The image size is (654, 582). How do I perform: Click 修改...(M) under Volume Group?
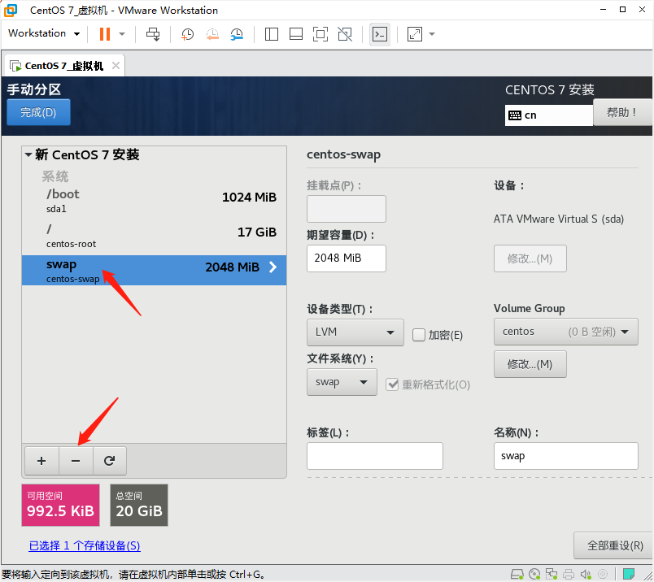(530, 364)
